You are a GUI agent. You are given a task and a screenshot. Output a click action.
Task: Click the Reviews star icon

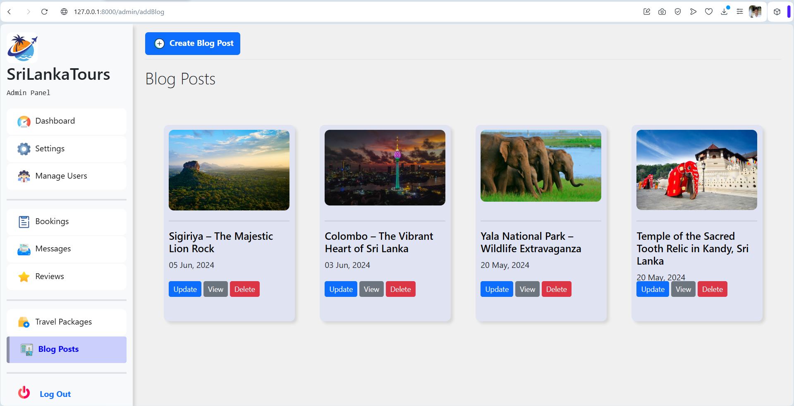pos(24,277)
